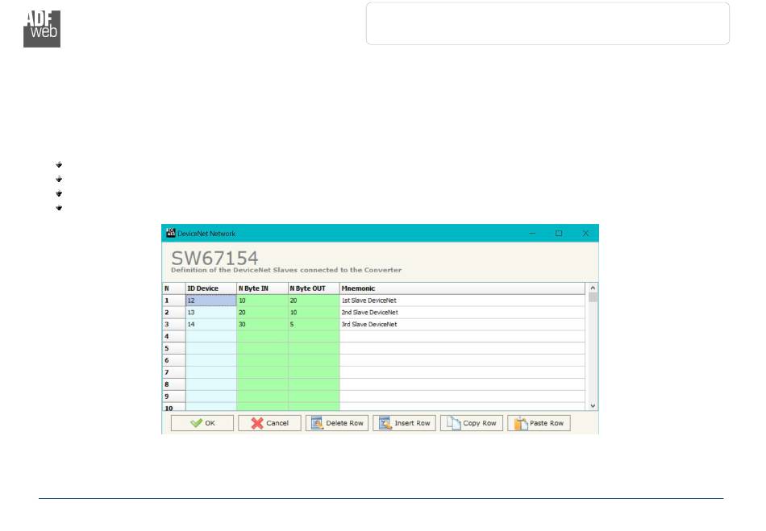This screenshot has width=766, height=531.
Task: Click the ADFweb logo
Action: coord(42,29)
